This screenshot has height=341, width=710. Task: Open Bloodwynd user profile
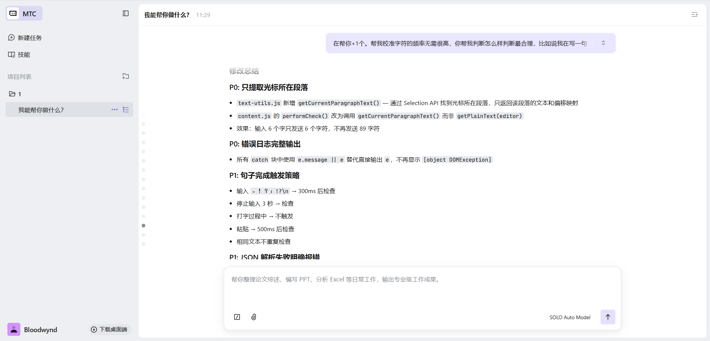pyautogui.click(x=40, y=330)
